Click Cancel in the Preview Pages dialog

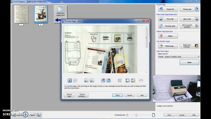coord(130,95)
